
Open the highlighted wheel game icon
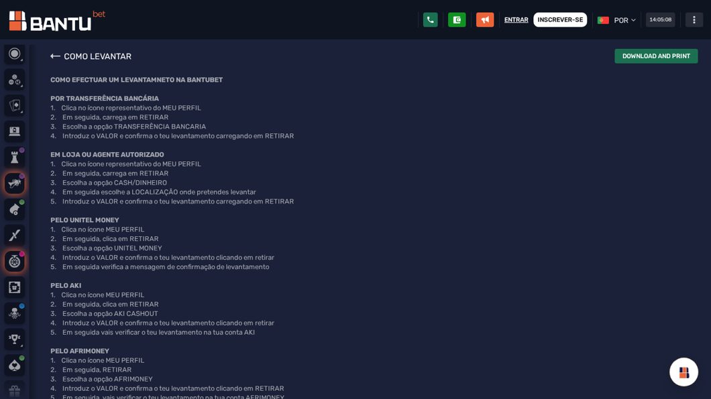click(15, 261)
